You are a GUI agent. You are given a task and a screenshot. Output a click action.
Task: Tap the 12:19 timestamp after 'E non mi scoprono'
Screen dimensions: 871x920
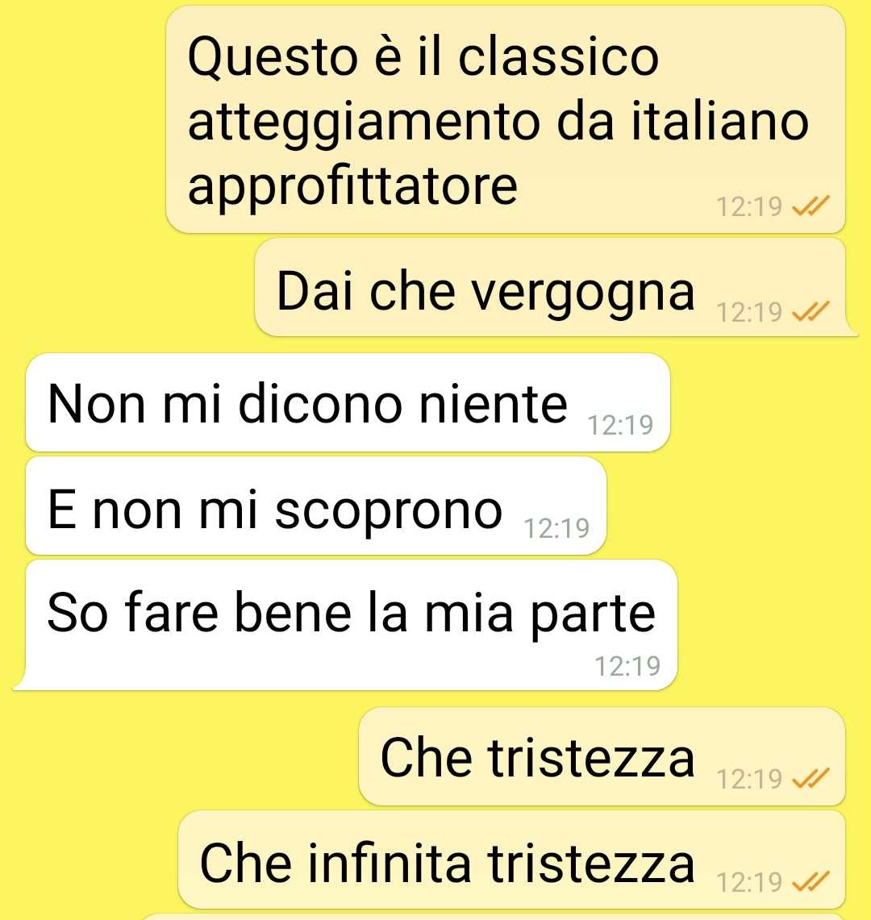click(556, 528)
